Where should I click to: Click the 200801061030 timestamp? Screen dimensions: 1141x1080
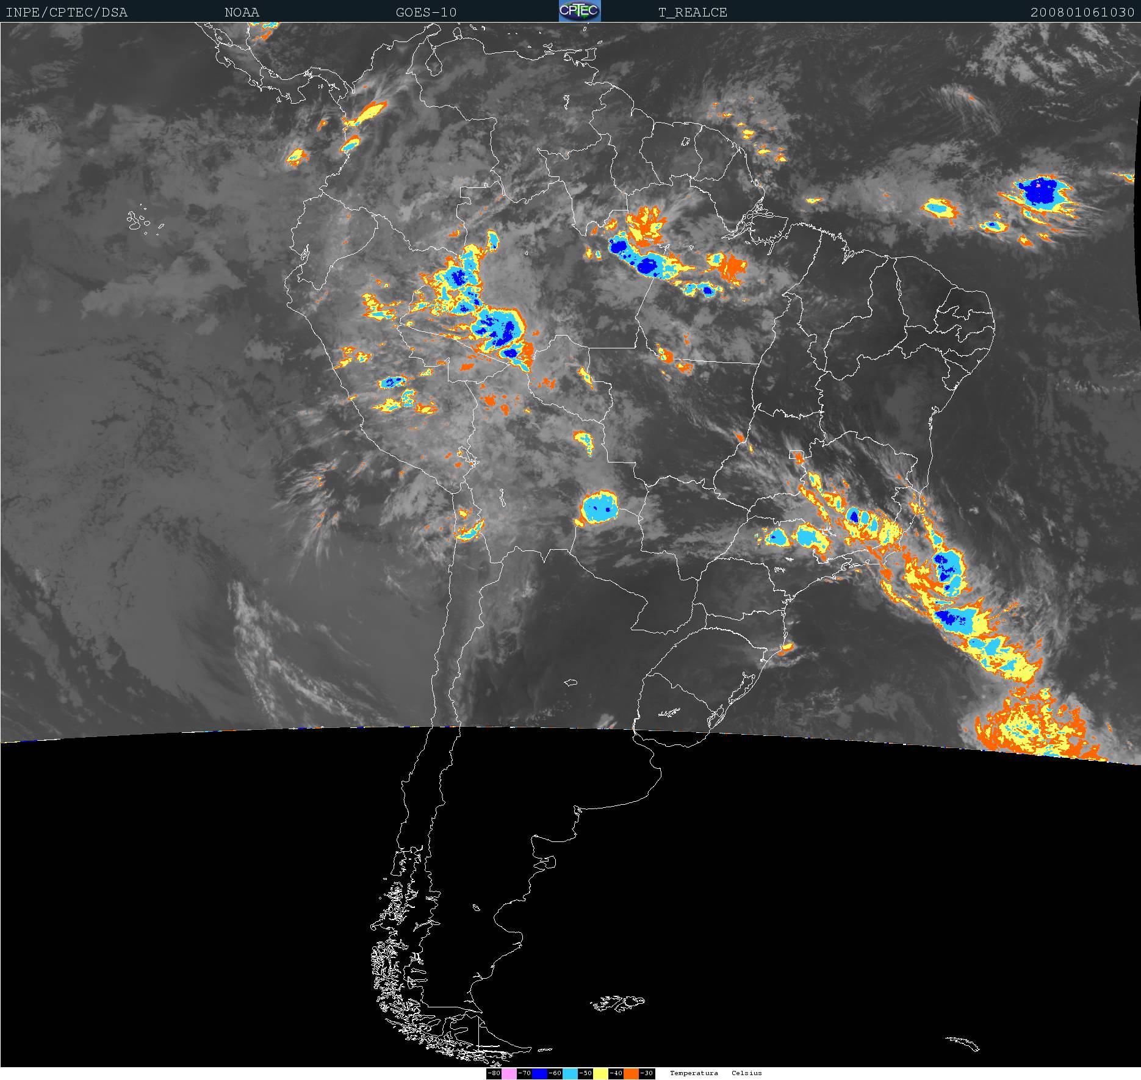(x=1082, y=12)
